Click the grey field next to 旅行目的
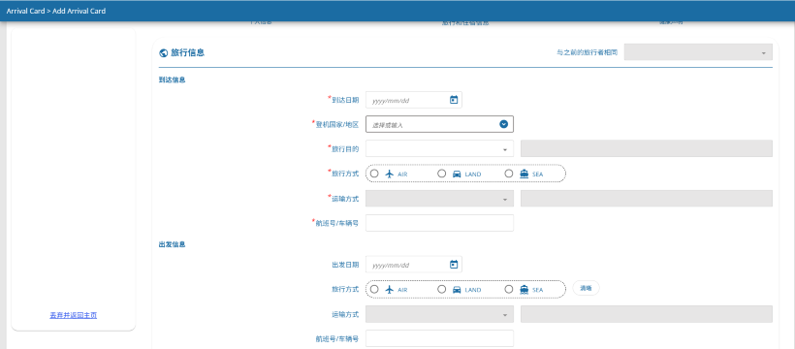The width and height of the screenshot is (795, 349). click(647, 148)
